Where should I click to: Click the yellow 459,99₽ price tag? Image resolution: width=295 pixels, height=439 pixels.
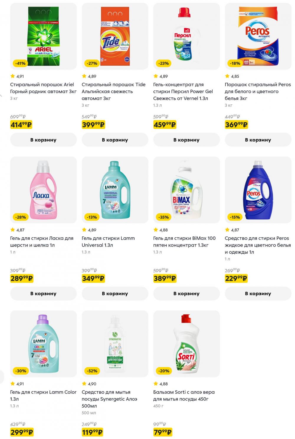tap(165, 124)
